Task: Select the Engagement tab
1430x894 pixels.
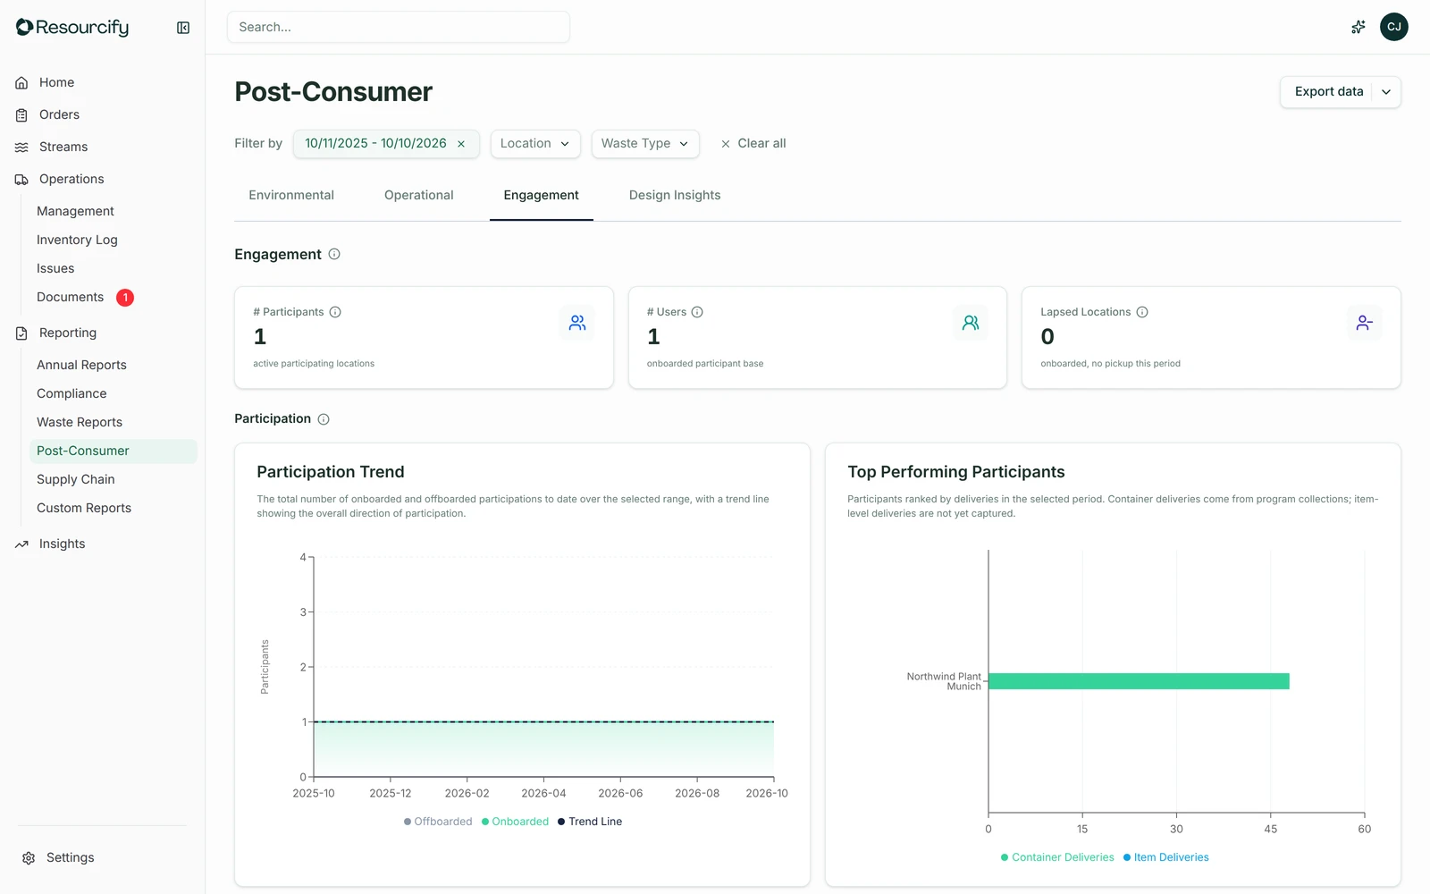Action: pos(541,195)
